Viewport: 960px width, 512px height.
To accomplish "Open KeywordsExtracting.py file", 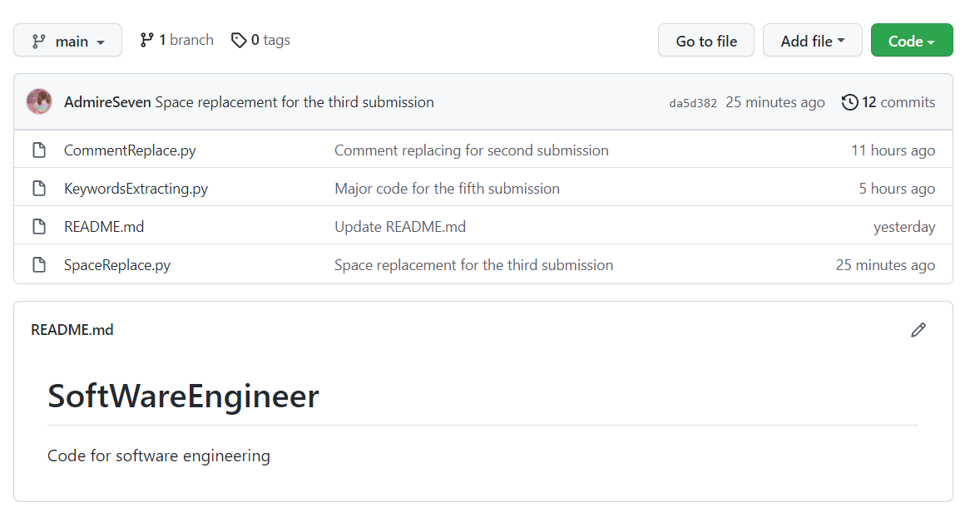I will point(136,189).
